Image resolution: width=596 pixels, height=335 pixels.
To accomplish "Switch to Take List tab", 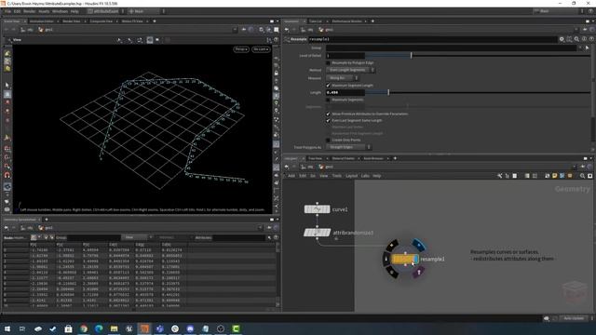I will click(x=315, y=21).
